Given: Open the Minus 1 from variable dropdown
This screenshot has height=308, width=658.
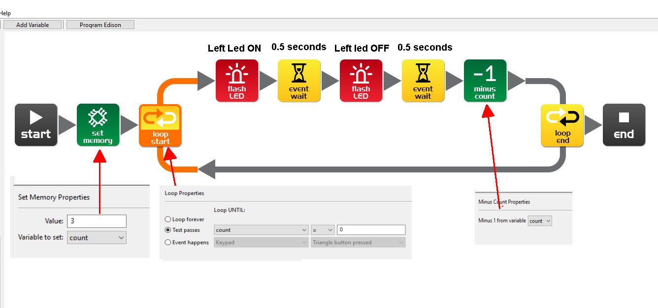Looking at the screenshot, I should (x=540, y=221).
